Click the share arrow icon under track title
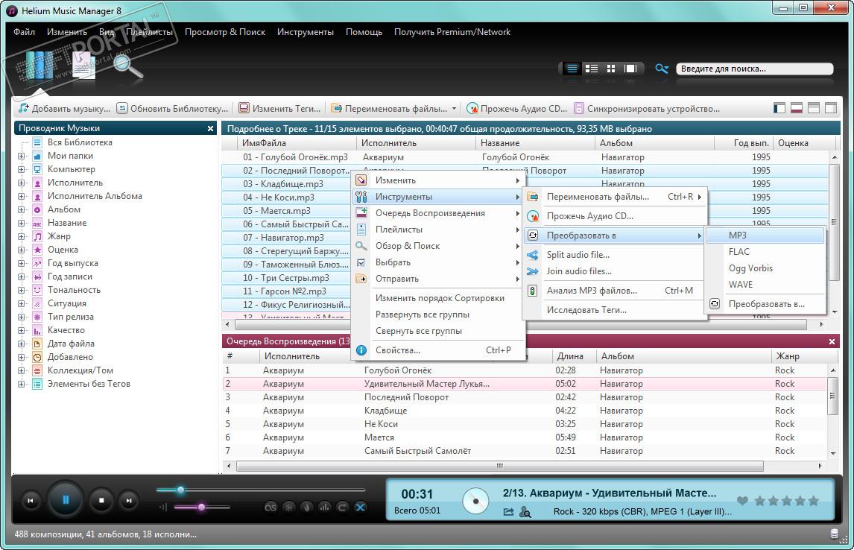The width and height of the screenshot is (854, 550). 508,512
